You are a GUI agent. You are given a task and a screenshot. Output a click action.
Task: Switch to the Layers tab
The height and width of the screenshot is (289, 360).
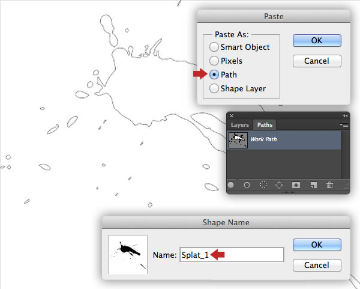coord(239,125)
